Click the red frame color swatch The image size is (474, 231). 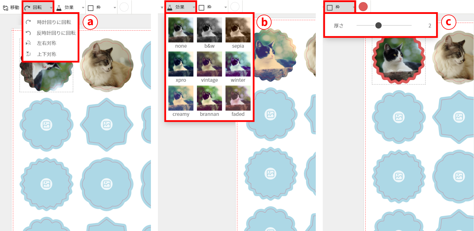tap(363, 7)
